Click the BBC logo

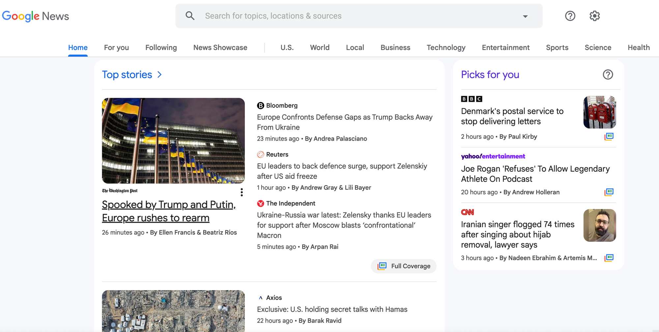472,99
